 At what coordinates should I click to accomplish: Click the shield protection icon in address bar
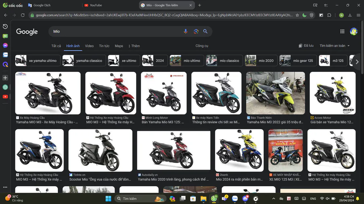pos(311,15)
